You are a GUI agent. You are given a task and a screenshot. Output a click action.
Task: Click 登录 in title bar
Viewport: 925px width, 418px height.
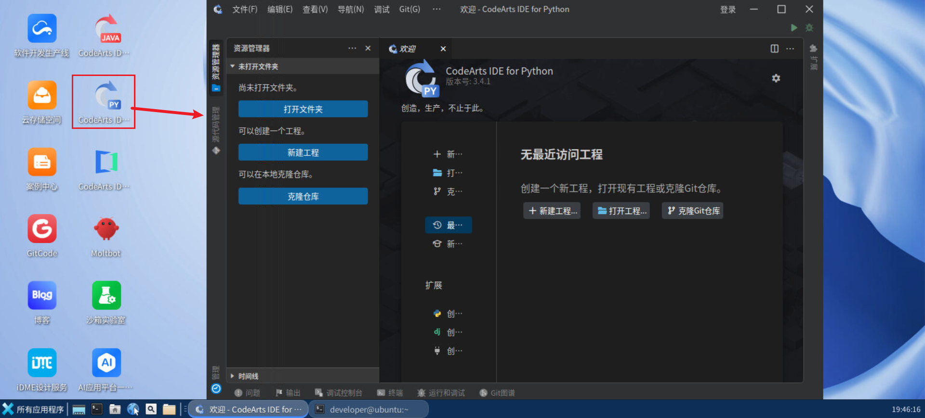[727, 10]
